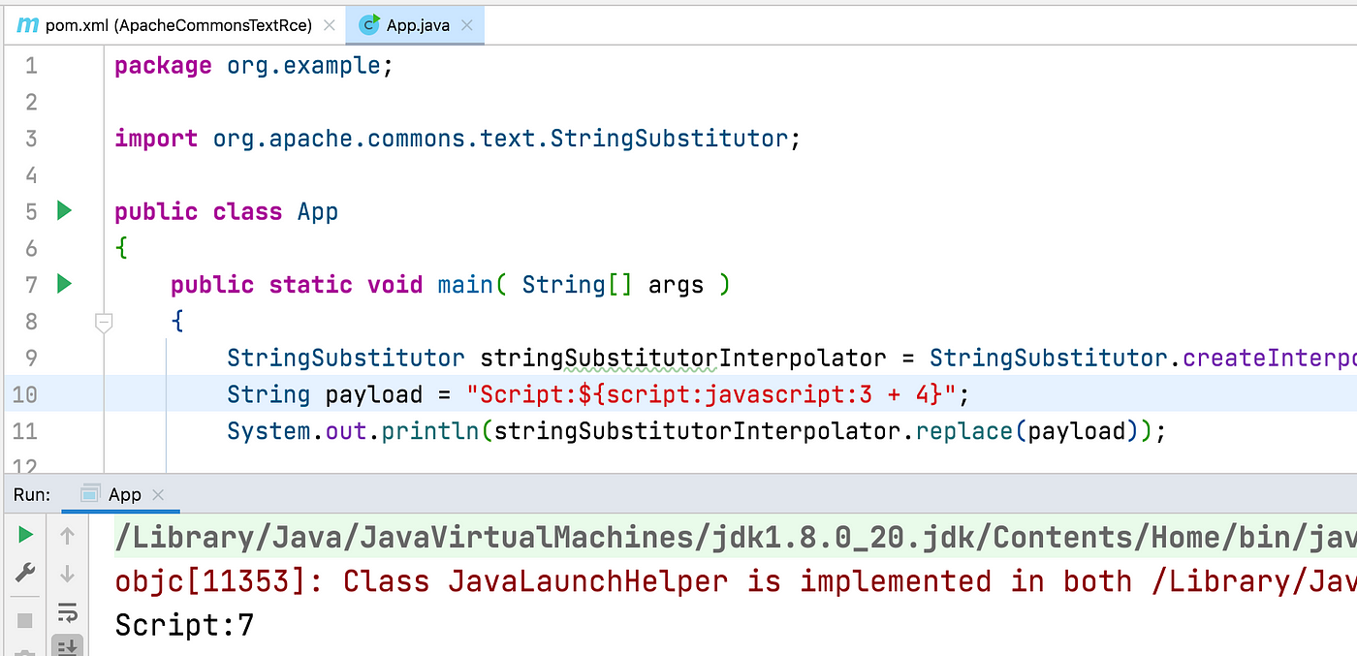Image resolution: width=1357 pixels, height=656 pixels.
Task: Click the red objc[11353] warning line
Action: (736, 581)
